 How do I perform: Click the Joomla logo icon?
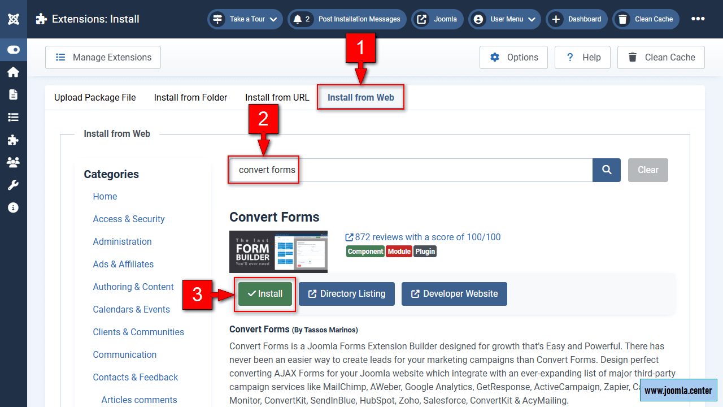click(x=14, y=19)
